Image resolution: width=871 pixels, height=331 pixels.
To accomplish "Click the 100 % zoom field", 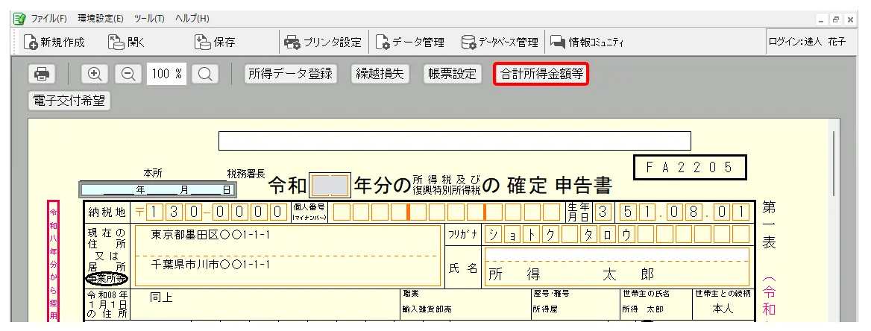I will tap(166, 74).
